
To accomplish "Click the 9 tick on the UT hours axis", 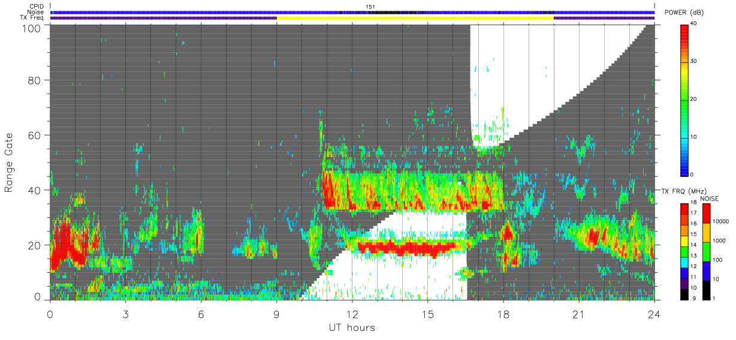I will [276, 314].
